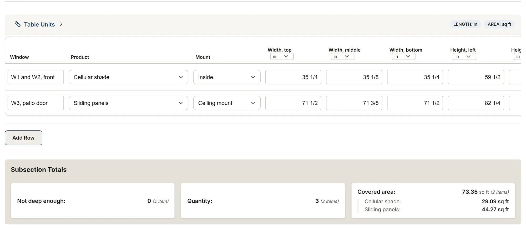This screenshot has height=229, width=526.
Task: Click the 'Covered area:' label
Action: [x=376, y=192]
